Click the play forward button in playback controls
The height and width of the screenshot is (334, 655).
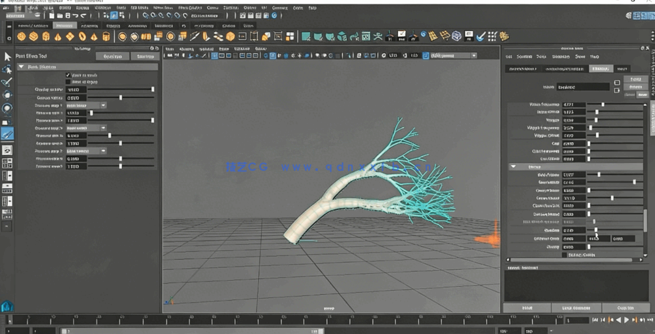click(626, 320)
